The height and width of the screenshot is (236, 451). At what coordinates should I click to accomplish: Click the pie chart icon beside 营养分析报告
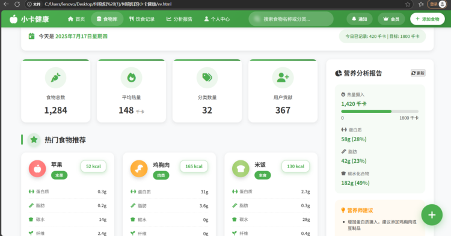[338, 73]
